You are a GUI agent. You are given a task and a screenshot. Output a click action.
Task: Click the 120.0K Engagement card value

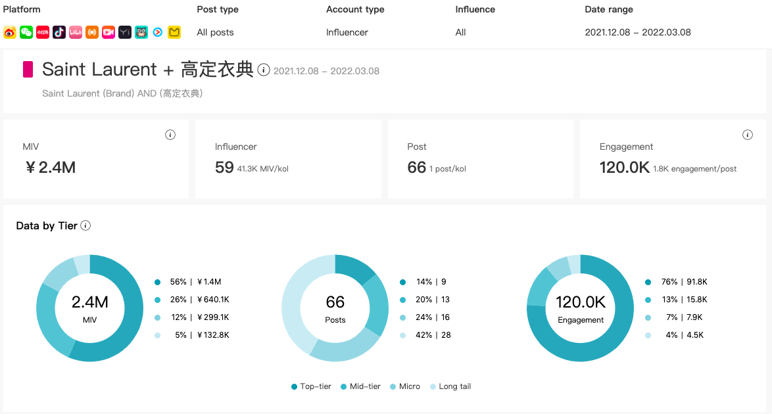(x=624, y=168)
